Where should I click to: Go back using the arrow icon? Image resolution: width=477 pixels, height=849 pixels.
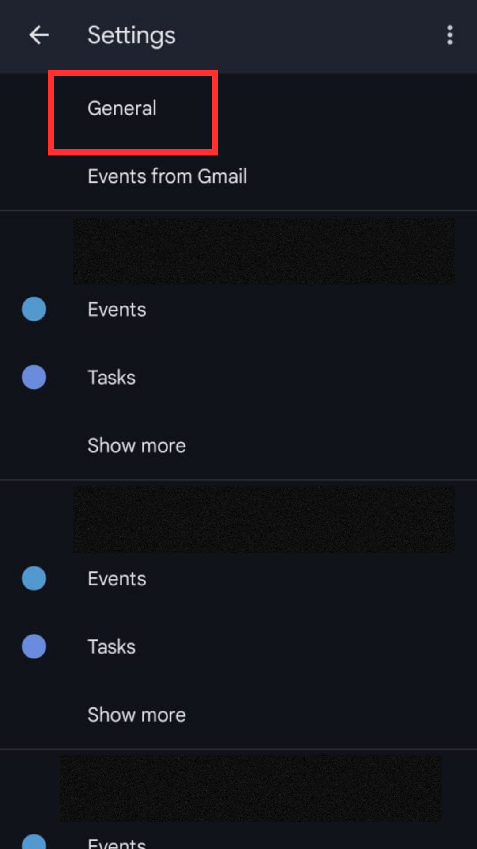coord(39,35)
